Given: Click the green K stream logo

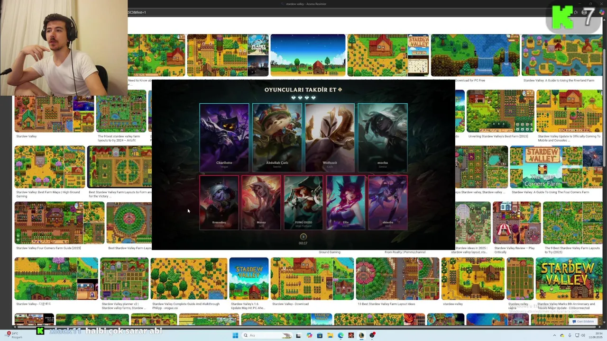Looking at the screenshot, I should click(x=563, y=18).
